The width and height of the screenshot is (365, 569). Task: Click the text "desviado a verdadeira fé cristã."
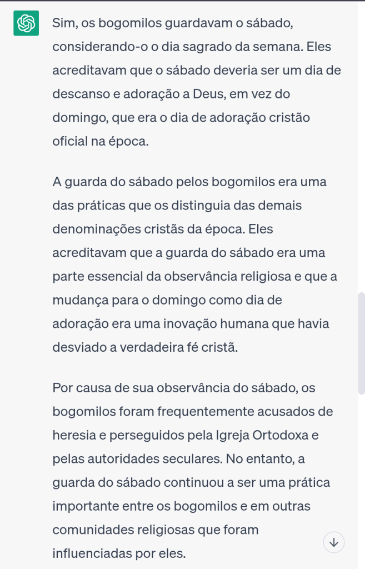click(145, 348)
